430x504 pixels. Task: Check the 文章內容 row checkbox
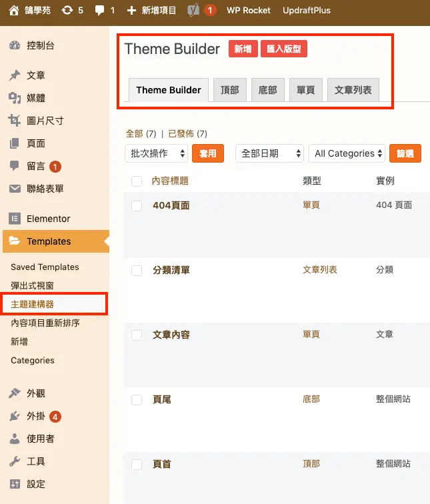click(137, 335)
